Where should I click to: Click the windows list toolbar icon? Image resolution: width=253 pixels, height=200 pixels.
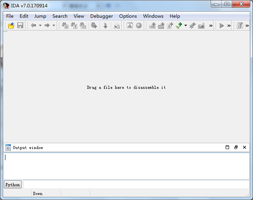pyautogui.click(x=240, y=25)
